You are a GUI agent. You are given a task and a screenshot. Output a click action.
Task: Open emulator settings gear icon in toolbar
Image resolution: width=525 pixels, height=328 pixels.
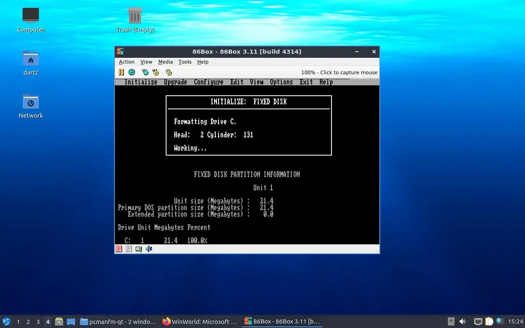coord(169,72)
